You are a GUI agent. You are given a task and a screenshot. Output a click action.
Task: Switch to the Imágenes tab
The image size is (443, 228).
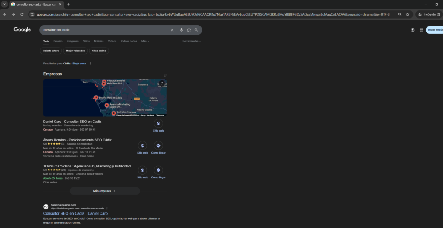pyautogui.click(x=73, y=41)
